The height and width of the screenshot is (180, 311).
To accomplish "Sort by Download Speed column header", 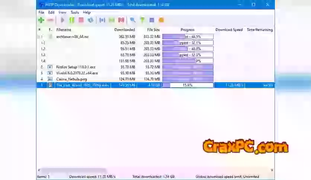I will (229, 30).
